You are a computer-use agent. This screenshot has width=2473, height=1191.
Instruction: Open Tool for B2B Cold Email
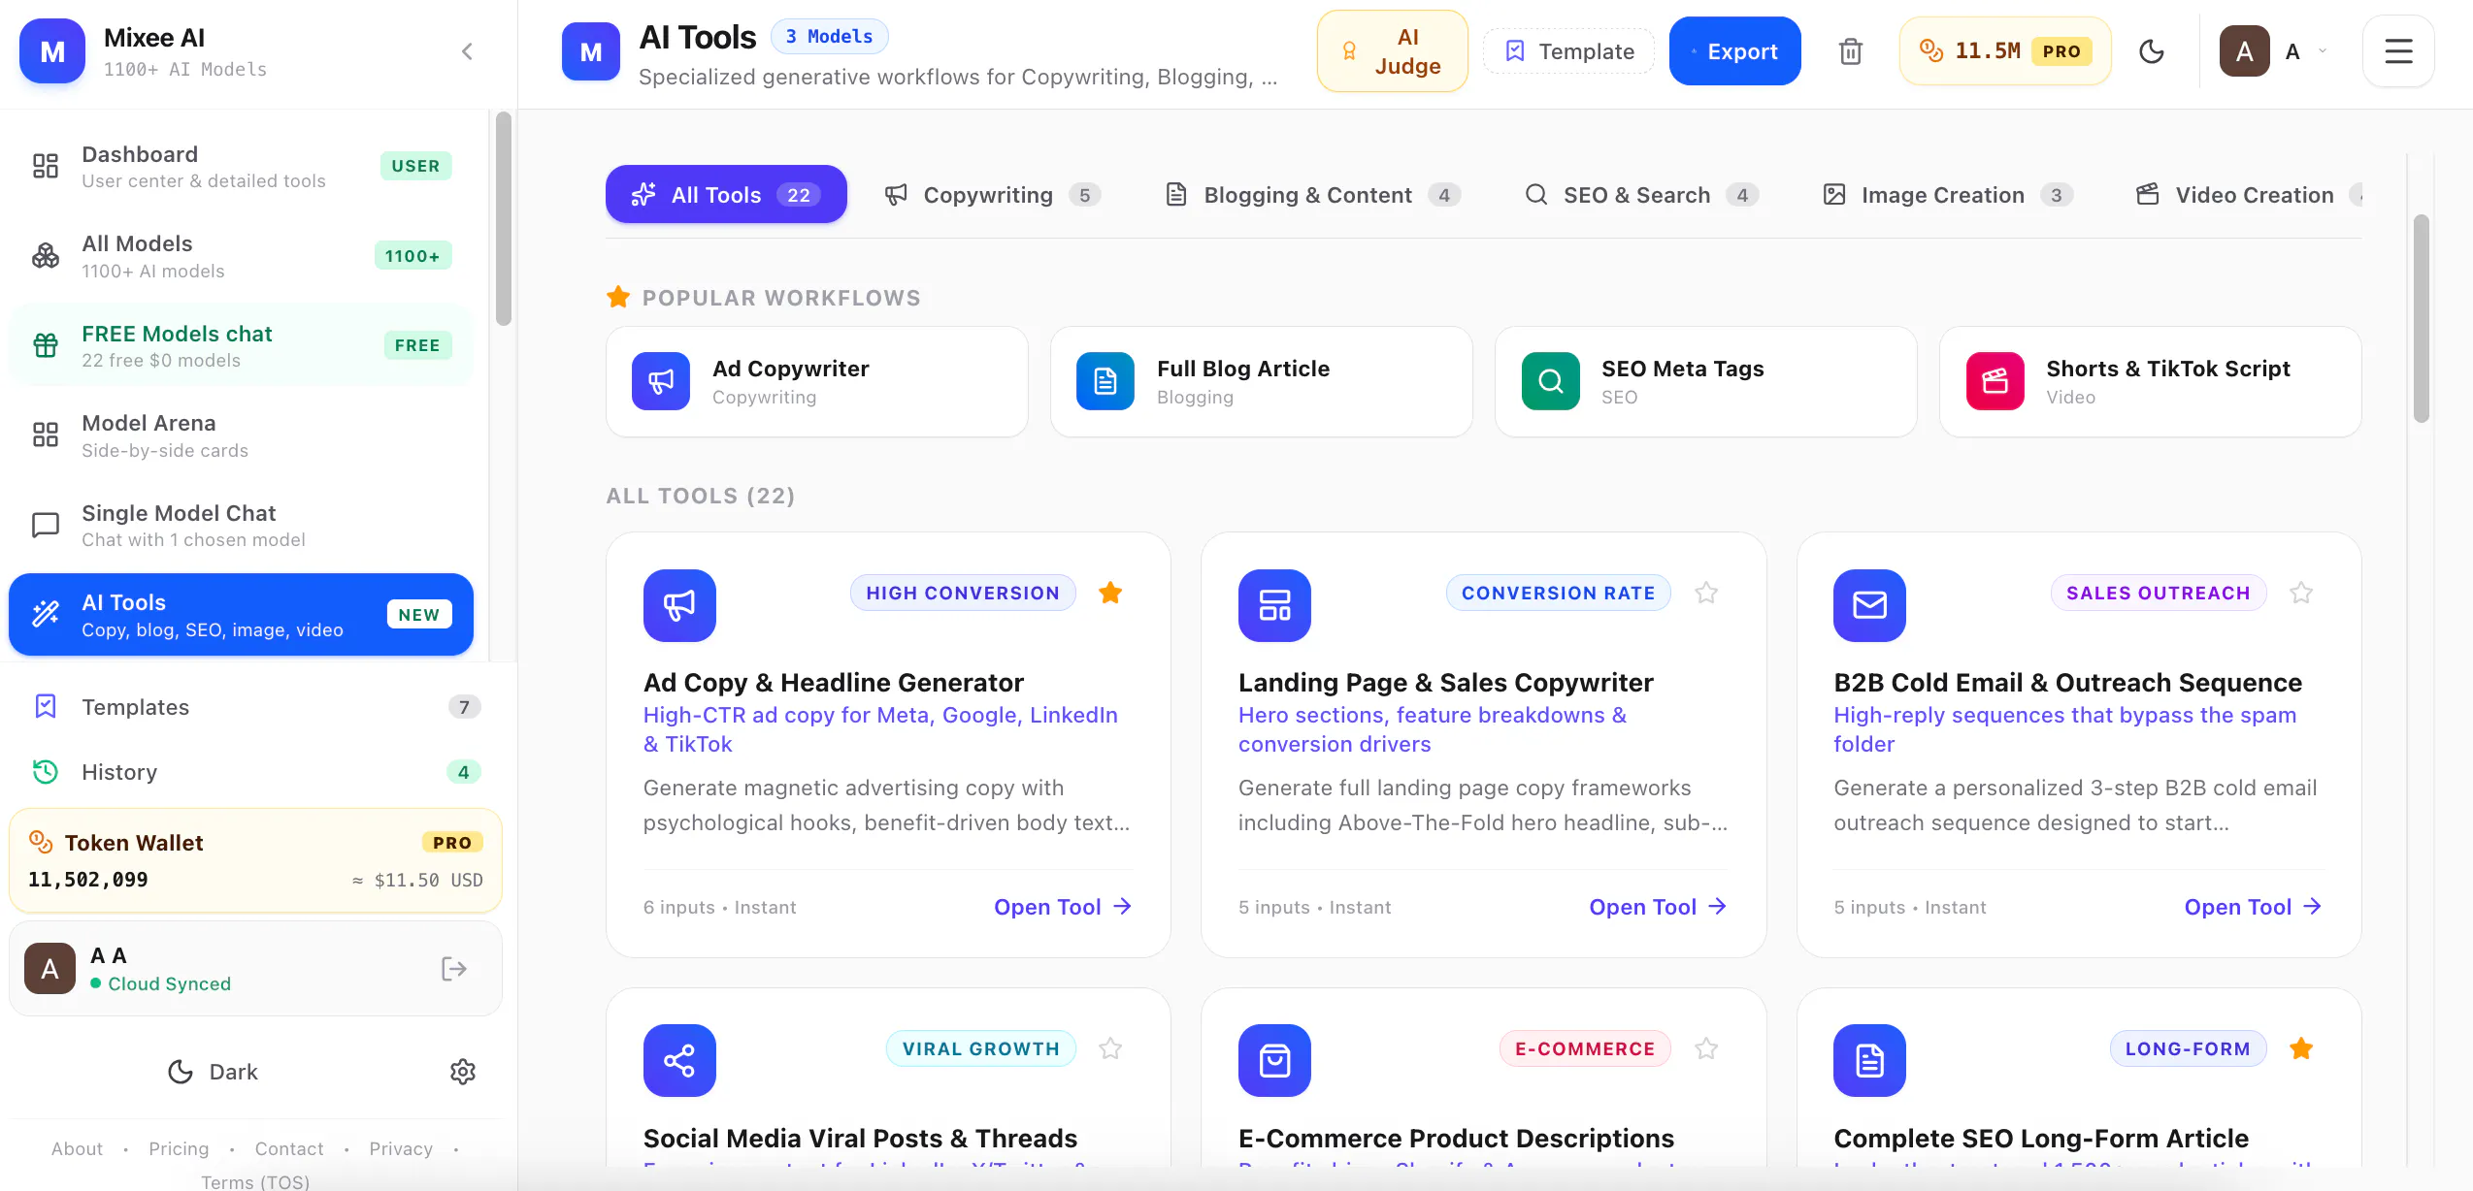point(2253,907)
